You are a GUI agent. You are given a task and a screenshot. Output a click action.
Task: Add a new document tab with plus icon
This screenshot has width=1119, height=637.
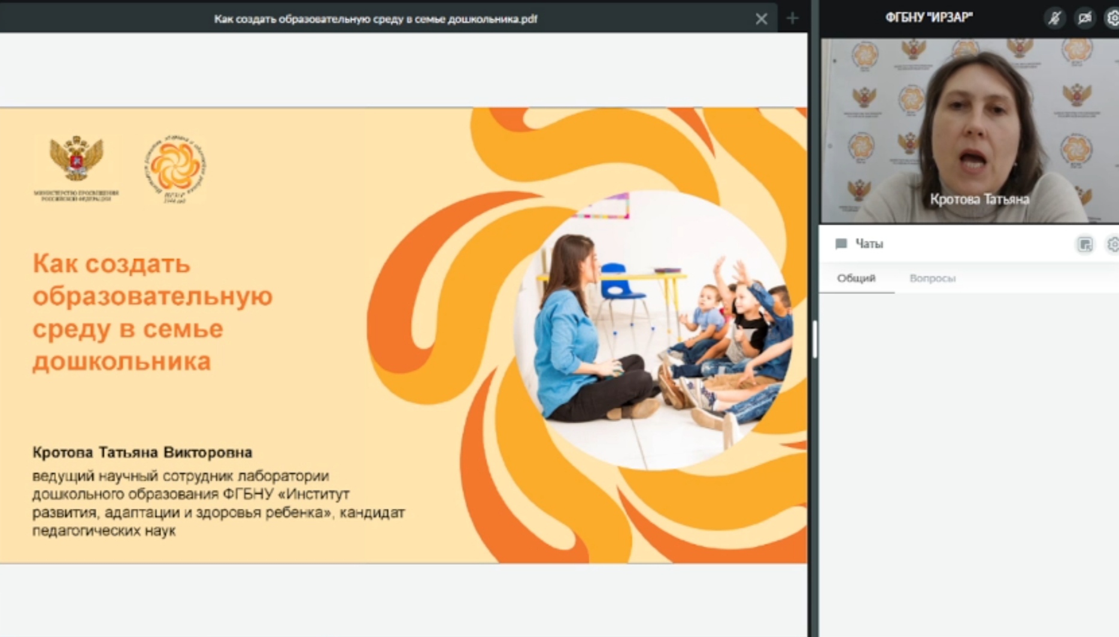click(x=792, y=19)
